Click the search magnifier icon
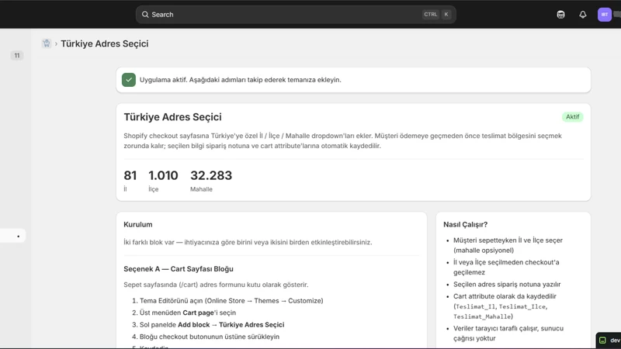This screenshot has height=349, width=621. pyautogui.click(x=145, y=15)
